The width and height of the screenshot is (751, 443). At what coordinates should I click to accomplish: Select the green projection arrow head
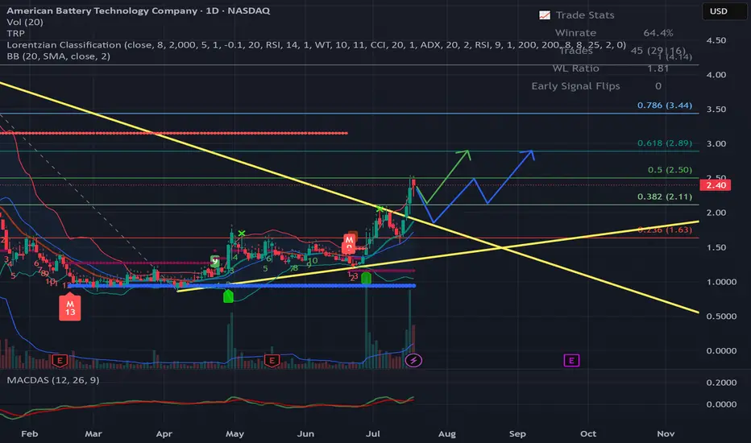tap(465, 154)
